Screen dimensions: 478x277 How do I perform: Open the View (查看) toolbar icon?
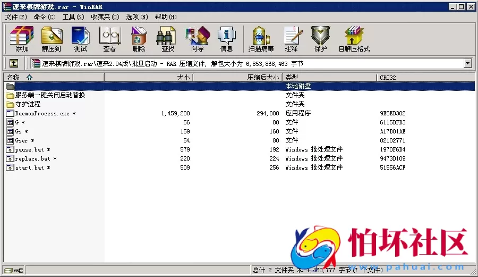pyautogui.click(x=110, y=39)
